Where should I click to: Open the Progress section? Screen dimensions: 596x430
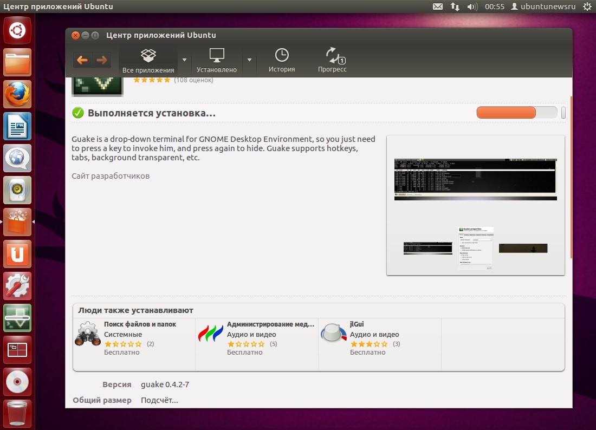(x=332, y=61)
